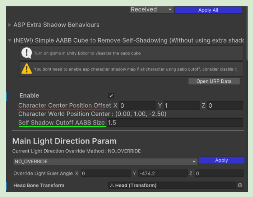Click the Override Light Euler Angle X field
This screenshot has height=197, width=253.
105,174
